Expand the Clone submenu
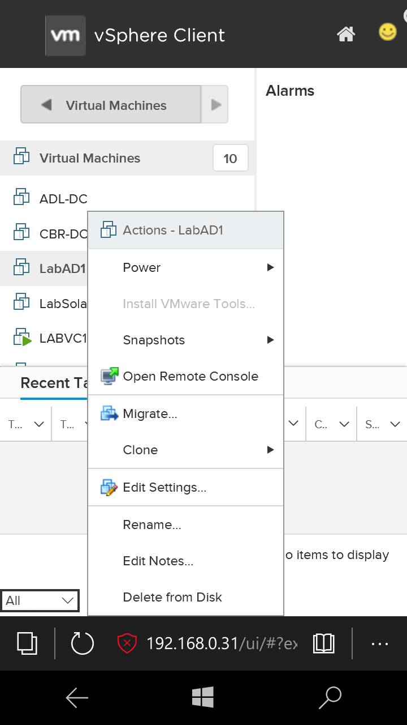 tap(186, 450)
